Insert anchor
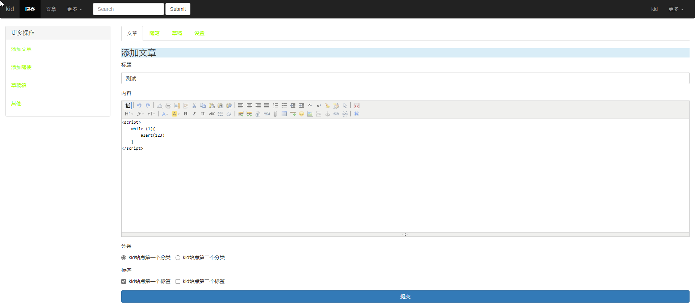 tap(328, 114)
